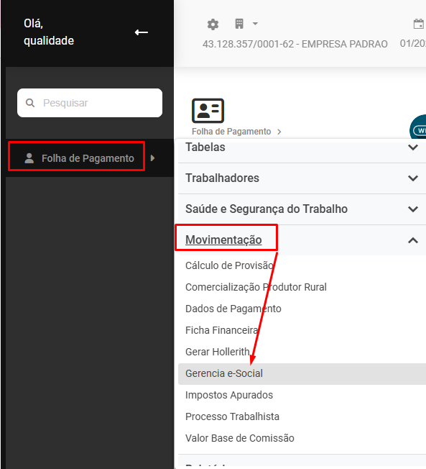Select Cálculo de Provisão

tap(229, 265)
